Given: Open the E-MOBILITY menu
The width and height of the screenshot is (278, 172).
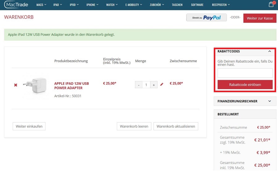Looking at the screenshot, I should pos(134,5).
